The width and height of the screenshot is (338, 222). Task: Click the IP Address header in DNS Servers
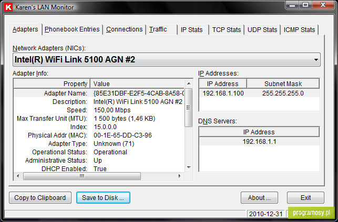point(259,132)
